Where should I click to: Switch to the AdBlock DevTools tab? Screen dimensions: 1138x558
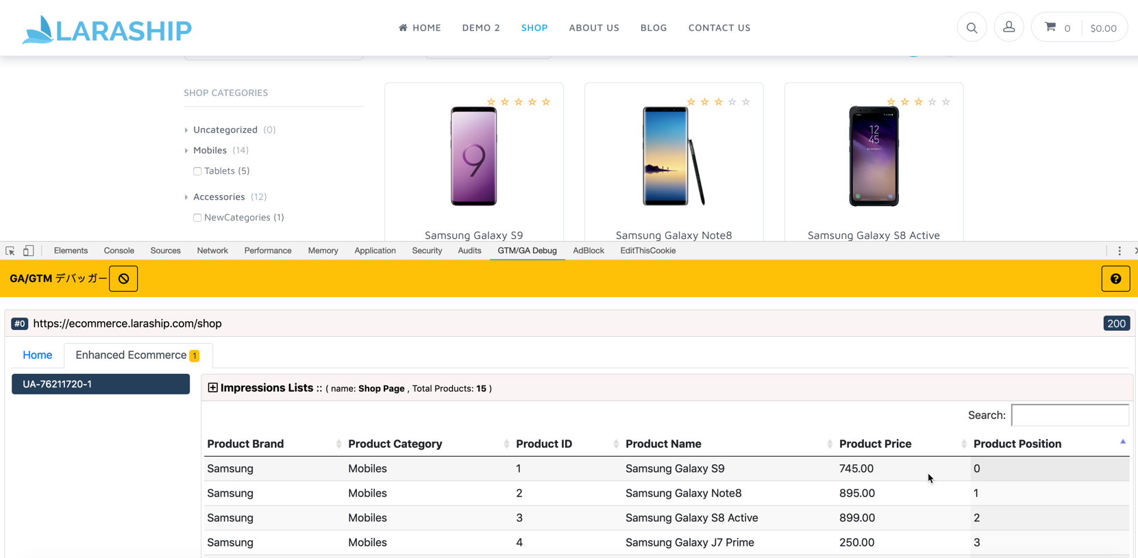click(589, 251)
